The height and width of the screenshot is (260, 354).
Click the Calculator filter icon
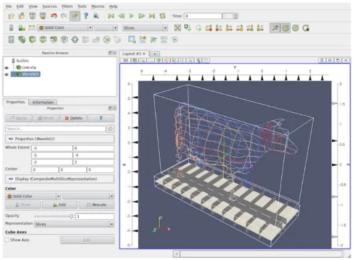point(11,39)
